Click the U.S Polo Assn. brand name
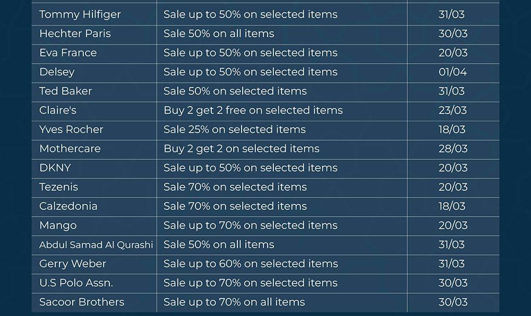Screen dimensions: 531x316 (x=76, y=283)
